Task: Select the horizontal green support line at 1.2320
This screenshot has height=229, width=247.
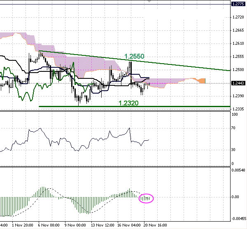Action: [135, 106]
